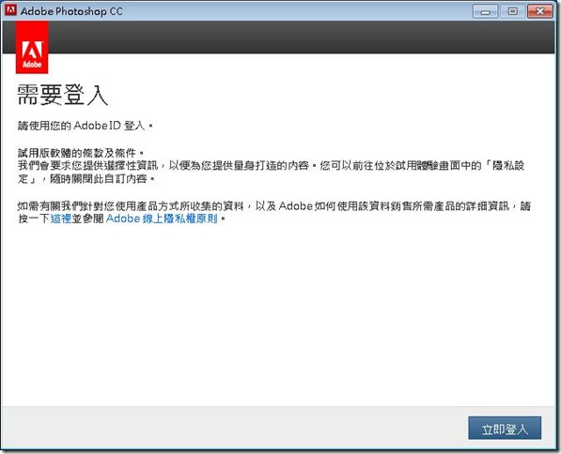This screenshot has height=454, width=561.
Task: Click the red Adobe logo
Action: (x=32, y=47)
